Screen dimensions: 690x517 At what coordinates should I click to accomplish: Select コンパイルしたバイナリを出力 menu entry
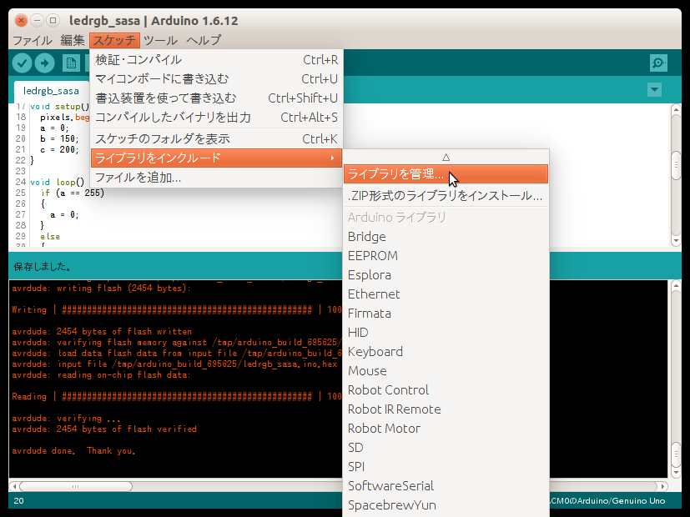tap(216, 118)
